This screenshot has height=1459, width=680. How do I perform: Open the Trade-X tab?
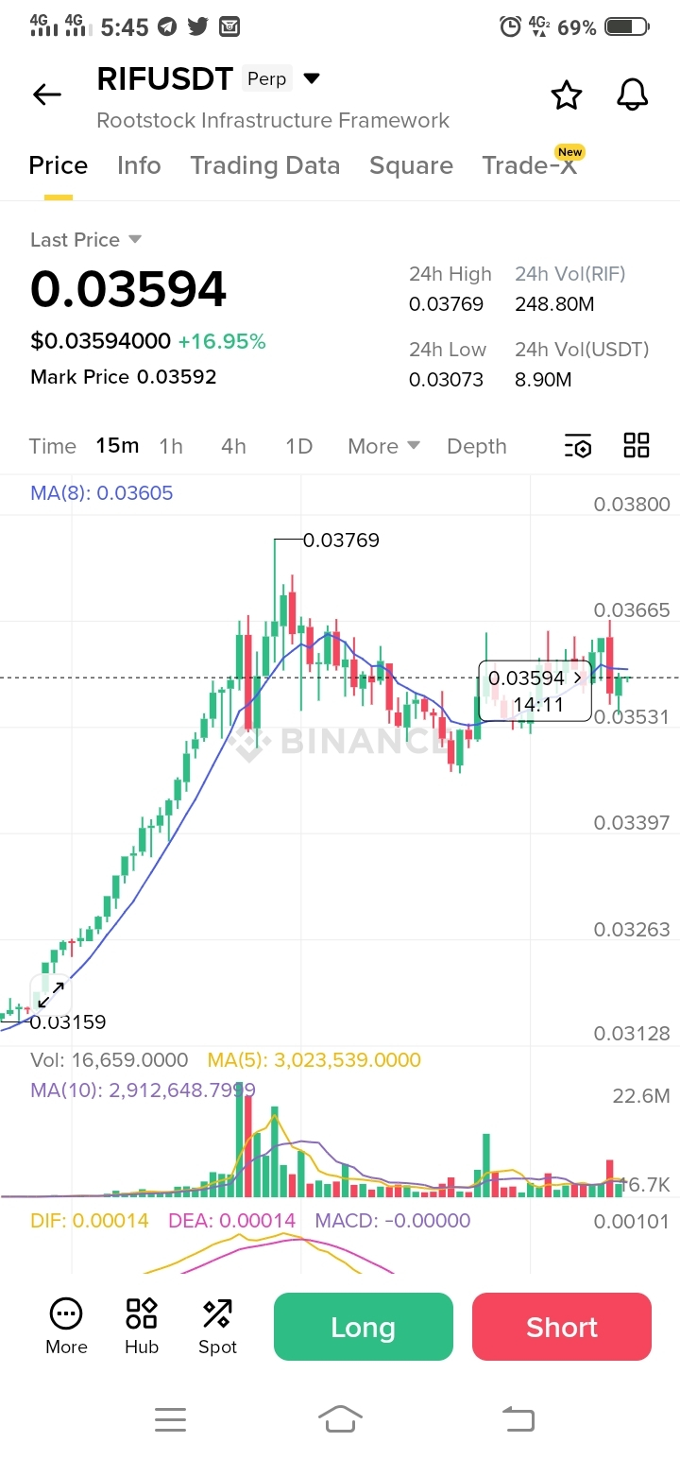pyautogui.click(x=529, y=165)
